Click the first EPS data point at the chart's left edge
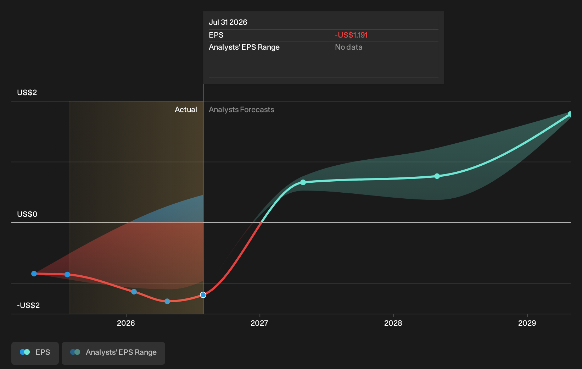The image size is (582, 369). click(x=34, y=274)
